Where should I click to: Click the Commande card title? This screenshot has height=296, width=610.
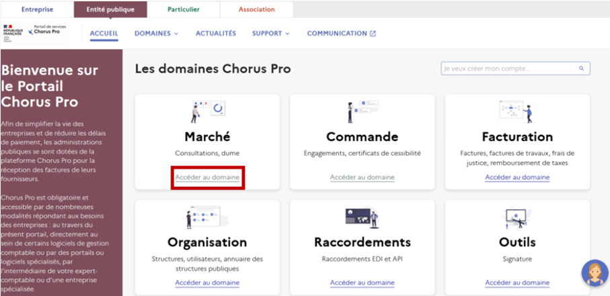[x=363, y=137]
